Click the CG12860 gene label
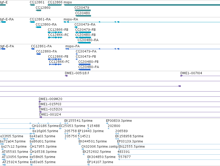 pos(43,8)
